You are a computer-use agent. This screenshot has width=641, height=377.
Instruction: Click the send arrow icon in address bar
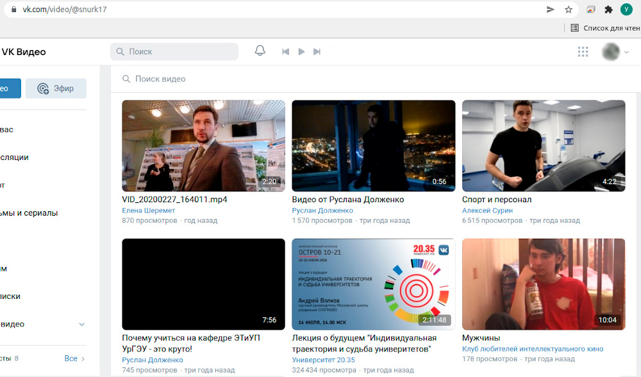point(550,10)
